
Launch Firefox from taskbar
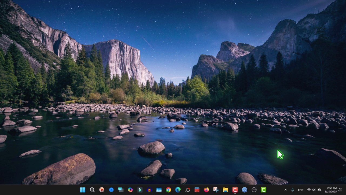tap(207, 190)
